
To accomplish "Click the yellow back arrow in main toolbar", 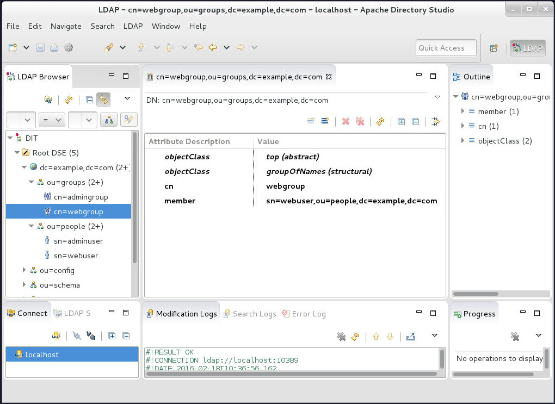I will pyautogui.click(x=213, y=48).
